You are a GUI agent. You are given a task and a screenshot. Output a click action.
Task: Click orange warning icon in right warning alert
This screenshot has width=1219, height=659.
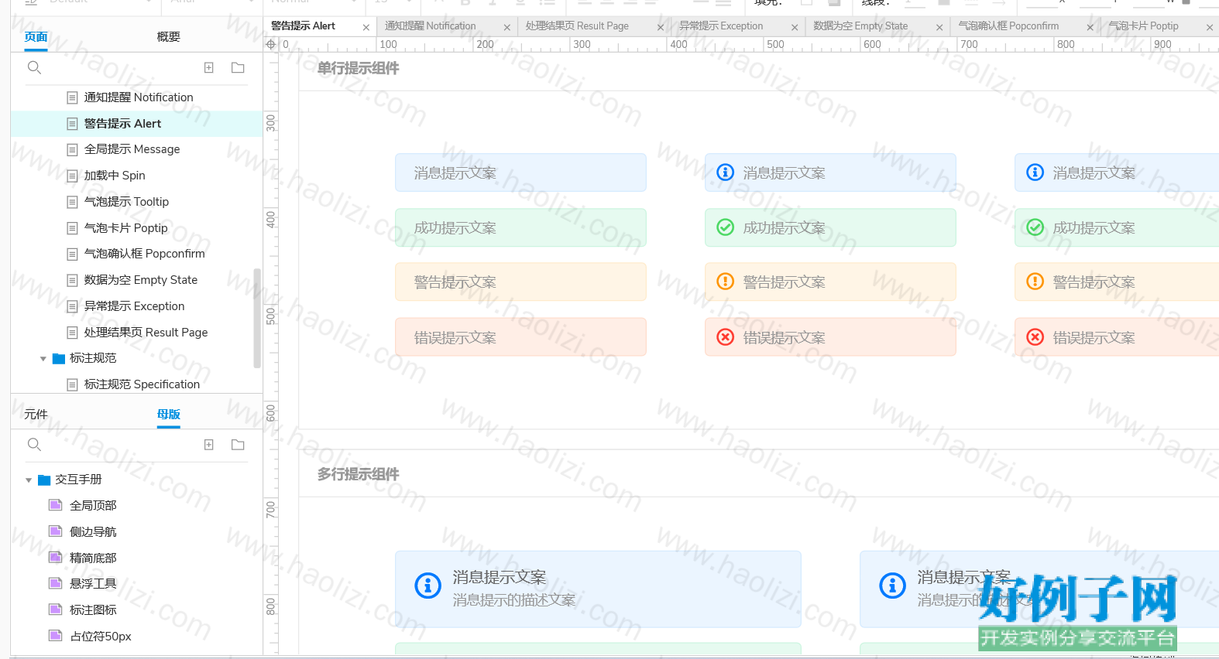(x=1035, y=281)
